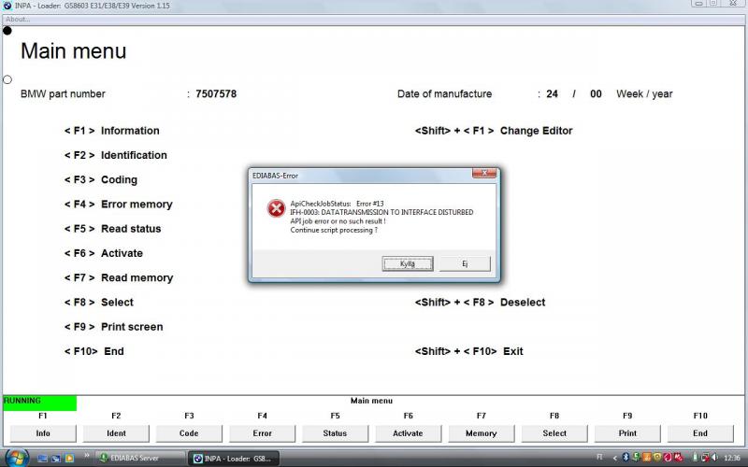This screenshot has width=748, height=467.
Task: Click the red error icon in dialog
Action: [276, 208]
